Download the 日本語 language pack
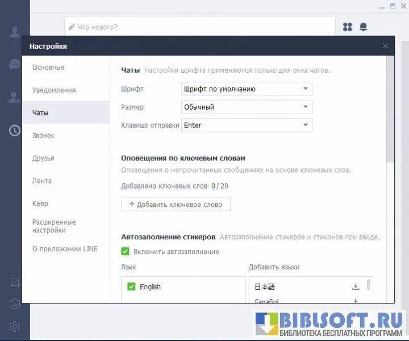The image size is (409, 341). tap(356, 287)
